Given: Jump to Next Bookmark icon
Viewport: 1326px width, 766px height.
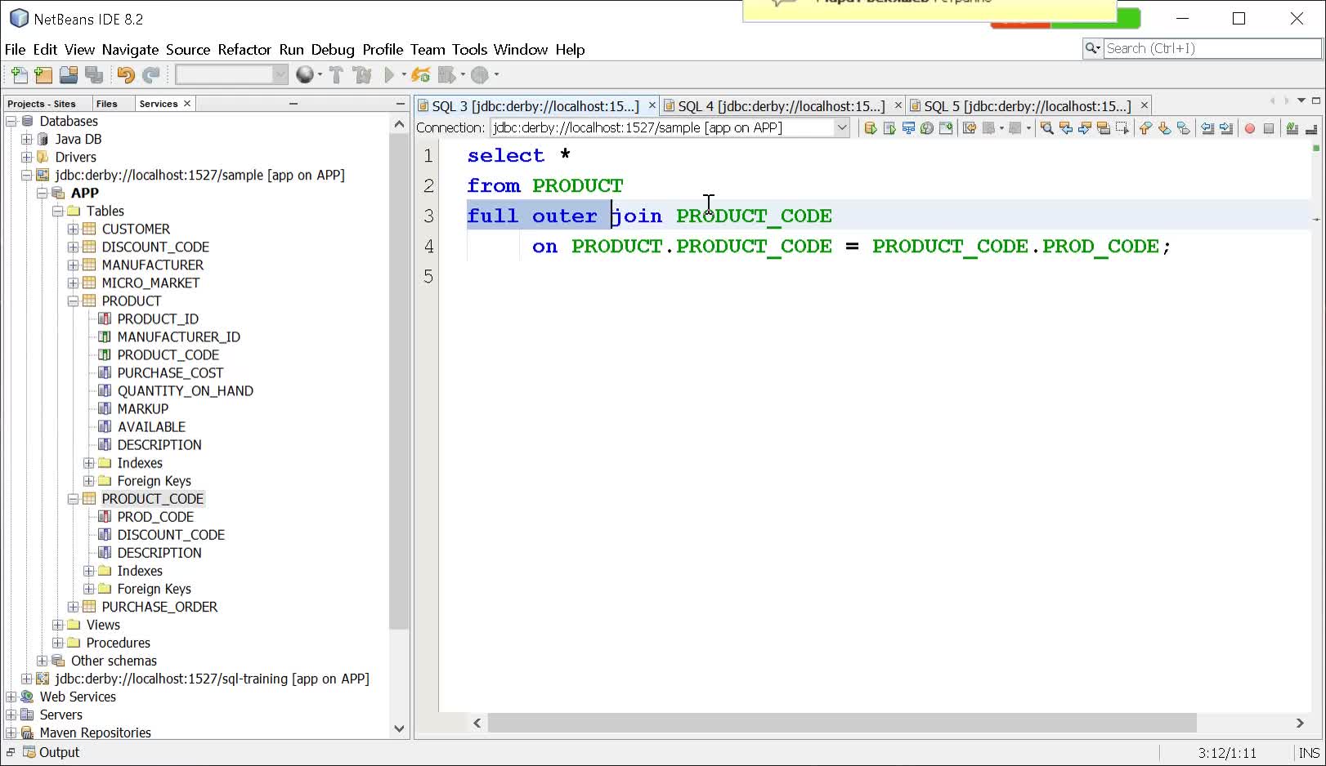Looking at the screenshot, I should 1164,128.
